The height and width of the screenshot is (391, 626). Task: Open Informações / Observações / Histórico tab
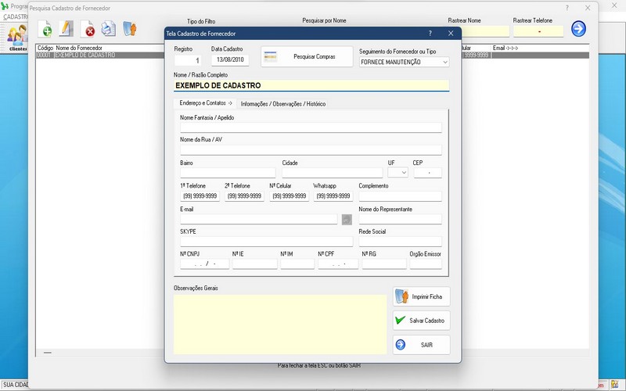(283, 104)
